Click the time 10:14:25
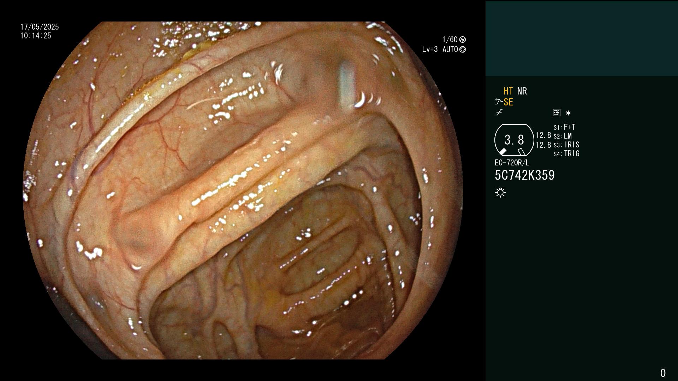 tap(36, 36)
